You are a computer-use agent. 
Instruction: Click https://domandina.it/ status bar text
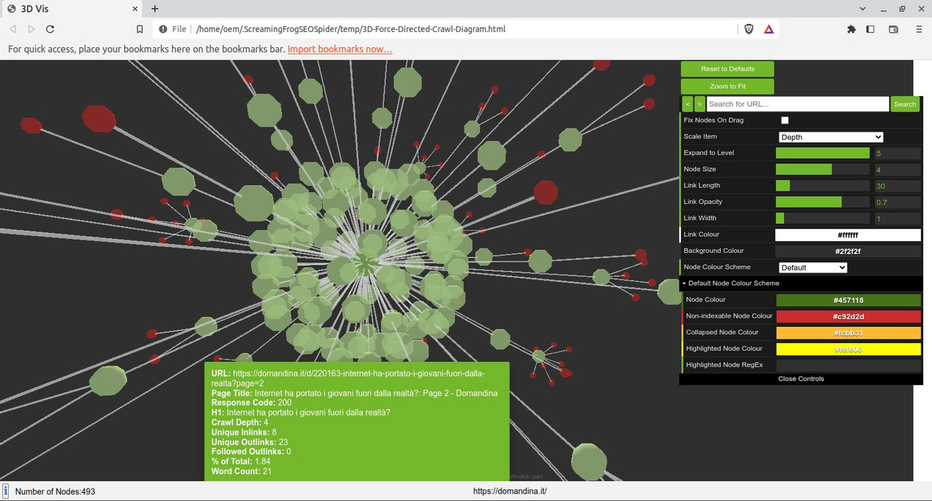510,492
